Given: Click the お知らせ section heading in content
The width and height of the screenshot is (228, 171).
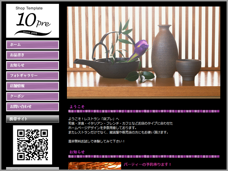Looking at the screenshot, I should (x=77, y=152).
